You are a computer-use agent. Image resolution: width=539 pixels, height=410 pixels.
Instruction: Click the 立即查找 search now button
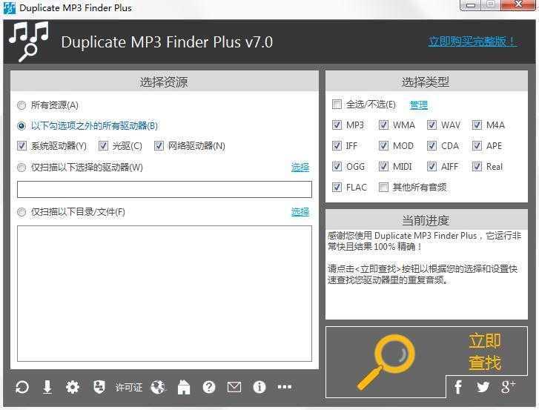(485, 351)
